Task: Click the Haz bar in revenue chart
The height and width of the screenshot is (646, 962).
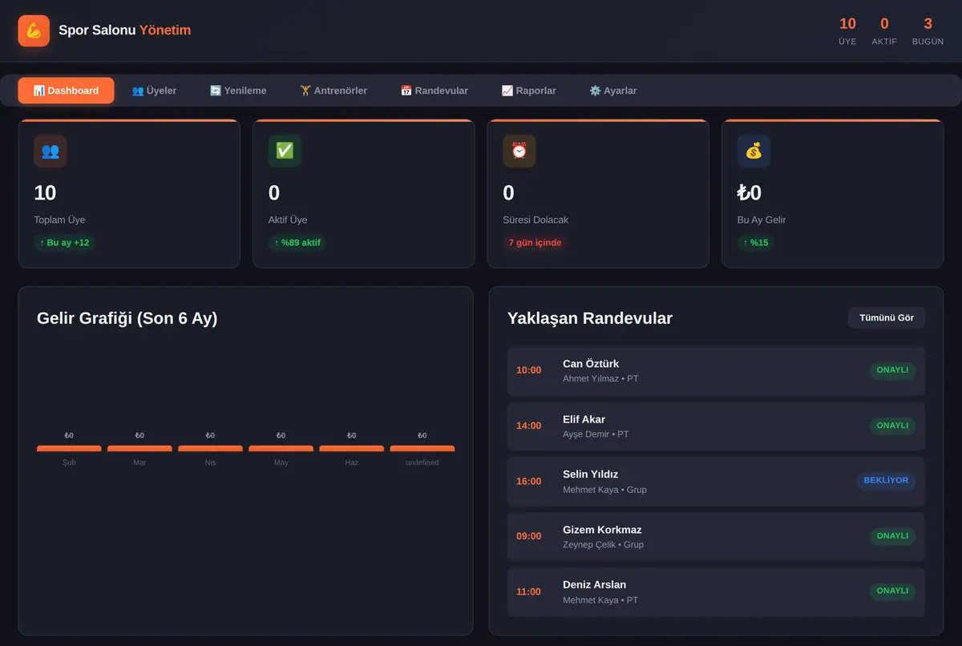Action: [352, 449]
